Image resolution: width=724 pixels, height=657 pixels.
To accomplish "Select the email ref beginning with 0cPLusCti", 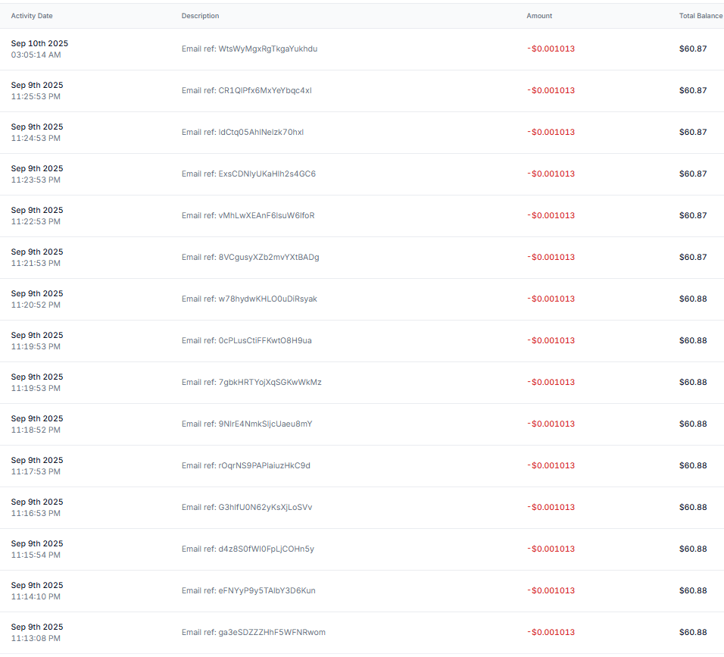I will tap(246, 341).
